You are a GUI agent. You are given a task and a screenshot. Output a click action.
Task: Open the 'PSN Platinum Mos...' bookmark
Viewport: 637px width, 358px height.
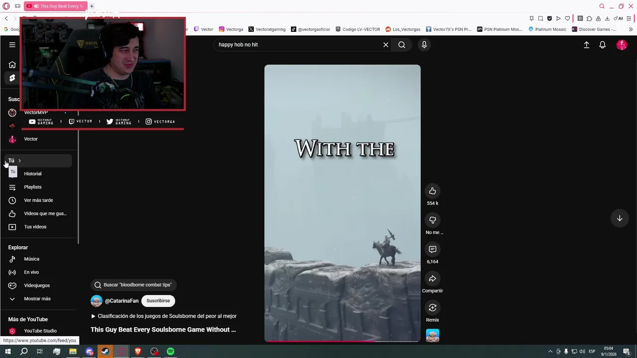tap(500, 29)
